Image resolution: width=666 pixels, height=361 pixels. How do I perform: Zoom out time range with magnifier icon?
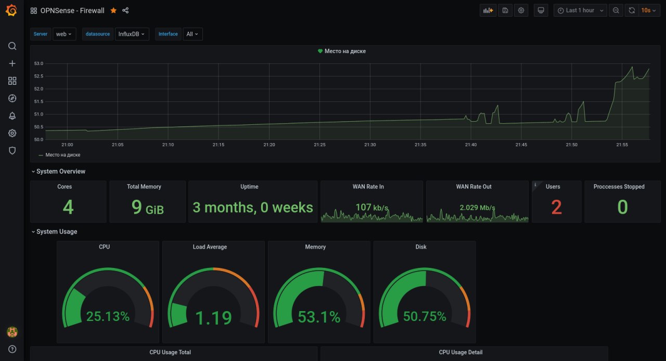tap(616, 10)
